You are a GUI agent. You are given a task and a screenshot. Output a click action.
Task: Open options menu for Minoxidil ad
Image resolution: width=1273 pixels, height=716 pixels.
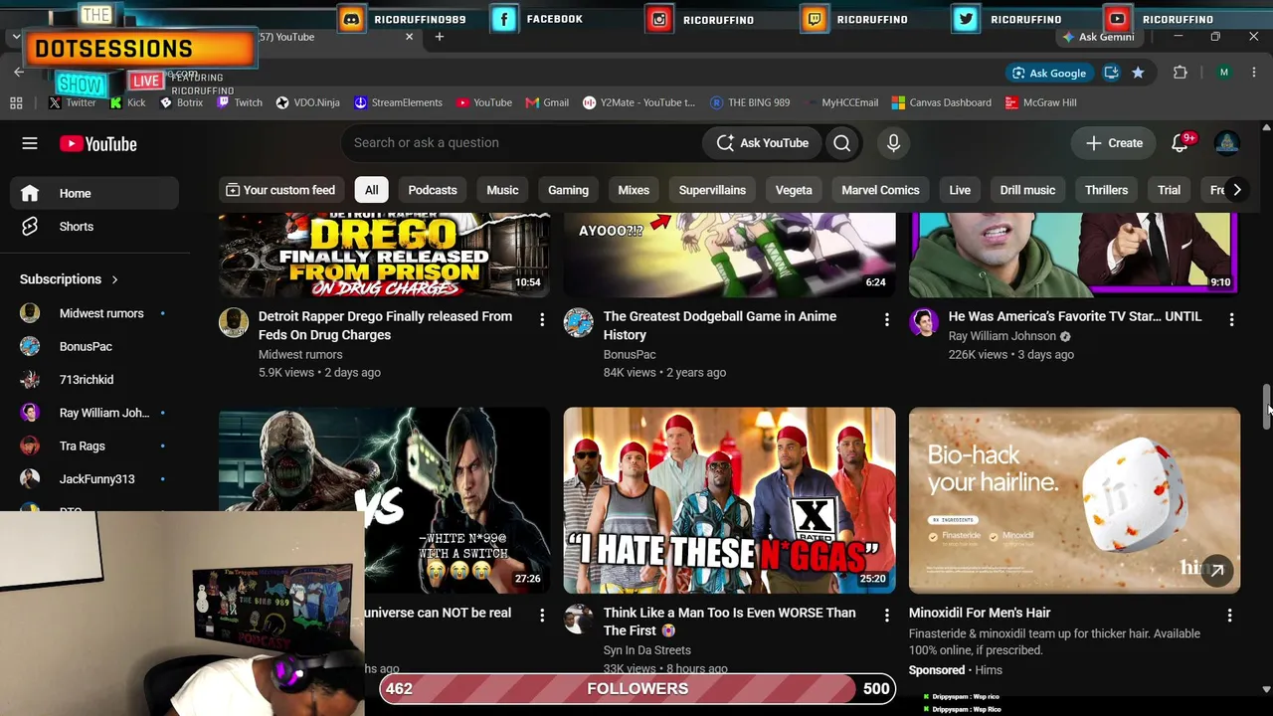point(1229,616)
